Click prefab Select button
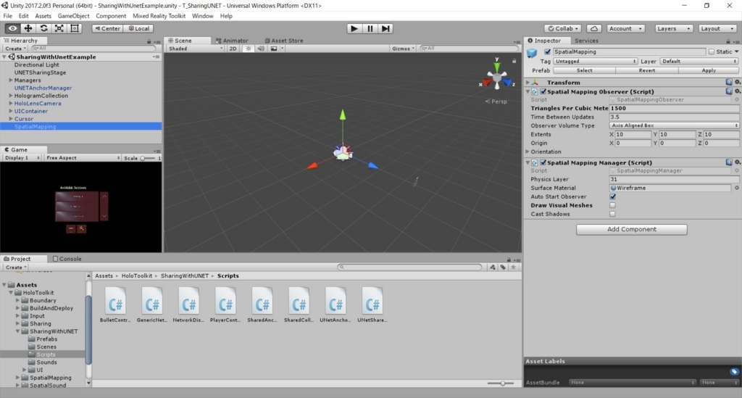The width and height of the screenshot is (742, 398). point(585,70)
